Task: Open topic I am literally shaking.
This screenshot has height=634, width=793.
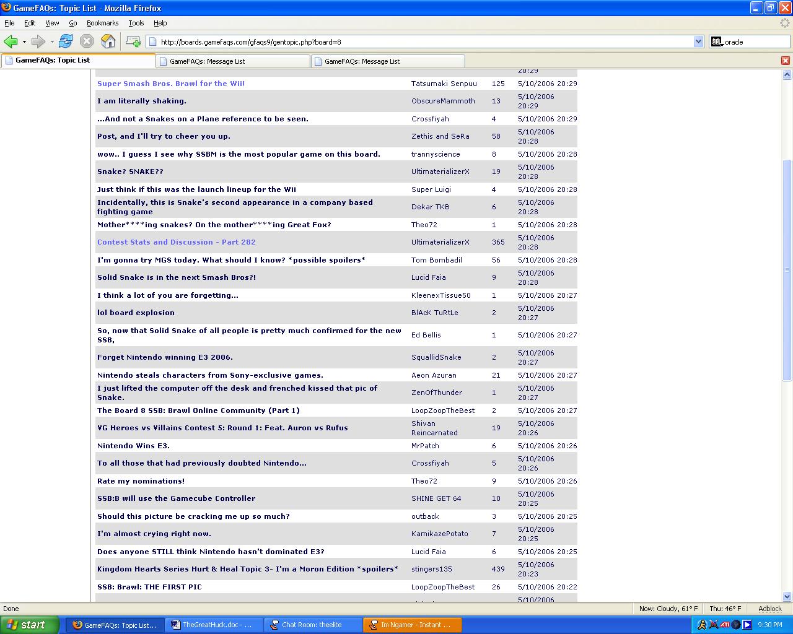Action: 142,101
